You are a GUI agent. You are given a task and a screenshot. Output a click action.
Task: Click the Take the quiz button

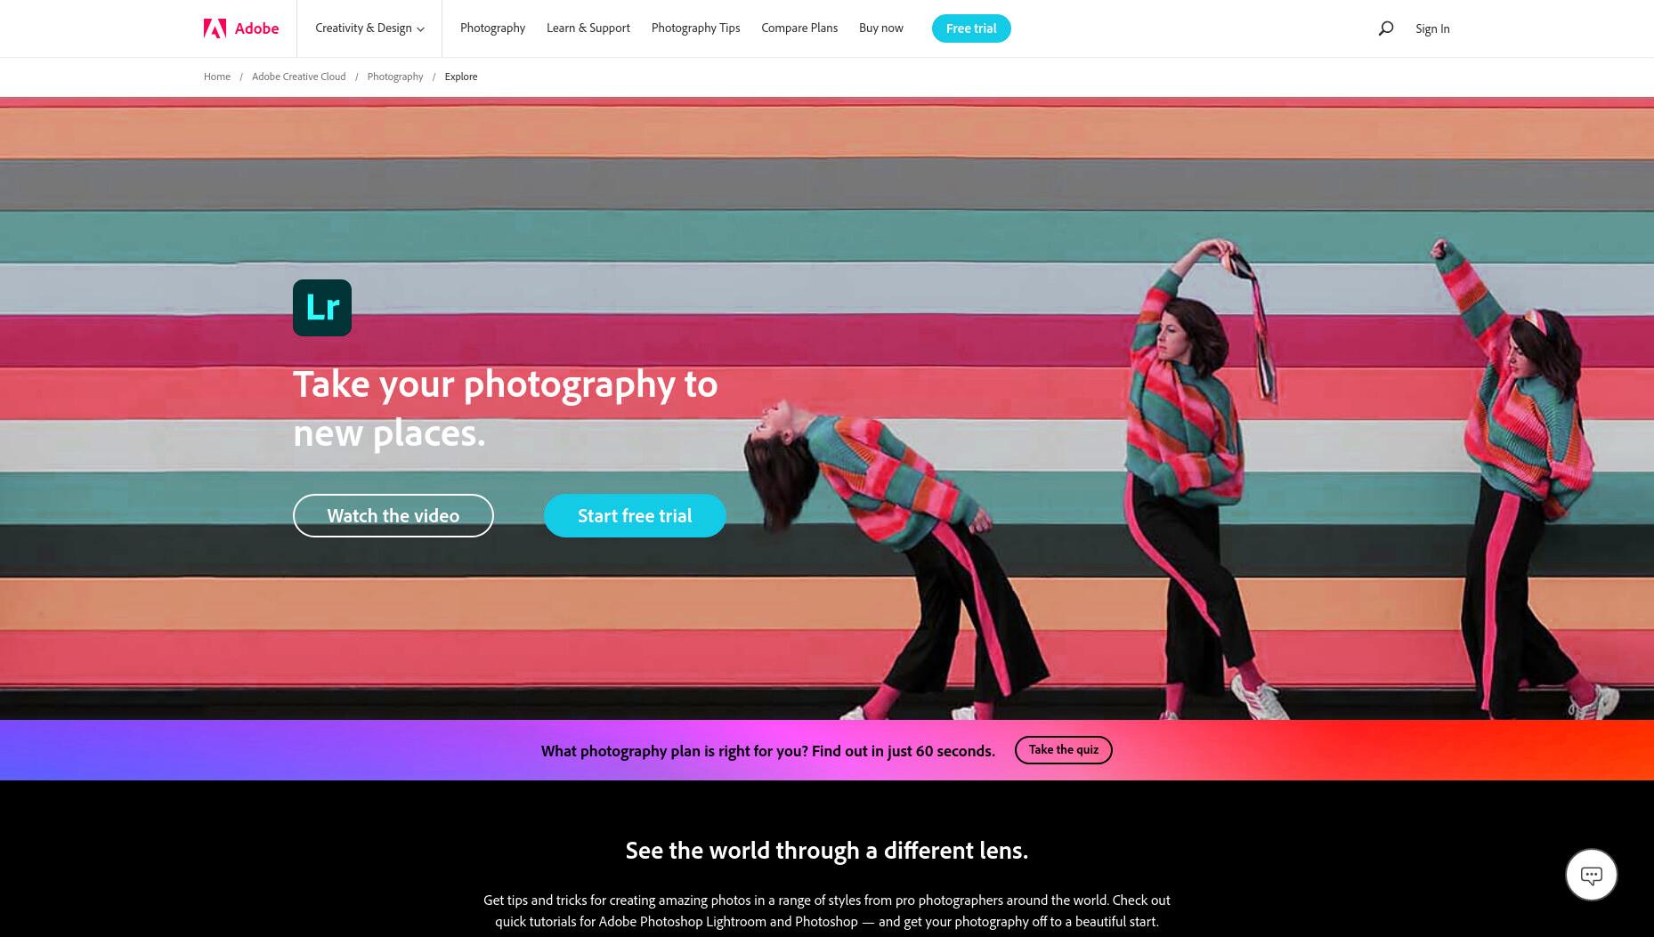(x=1064, y=750)
